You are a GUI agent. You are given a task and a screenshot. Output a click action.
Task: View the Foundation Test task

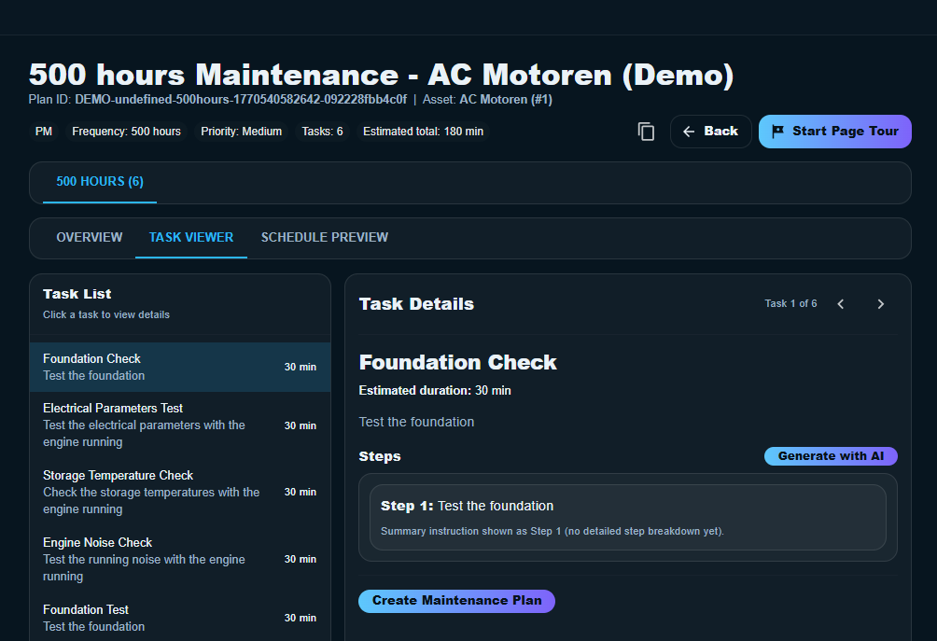pos(180,617)
